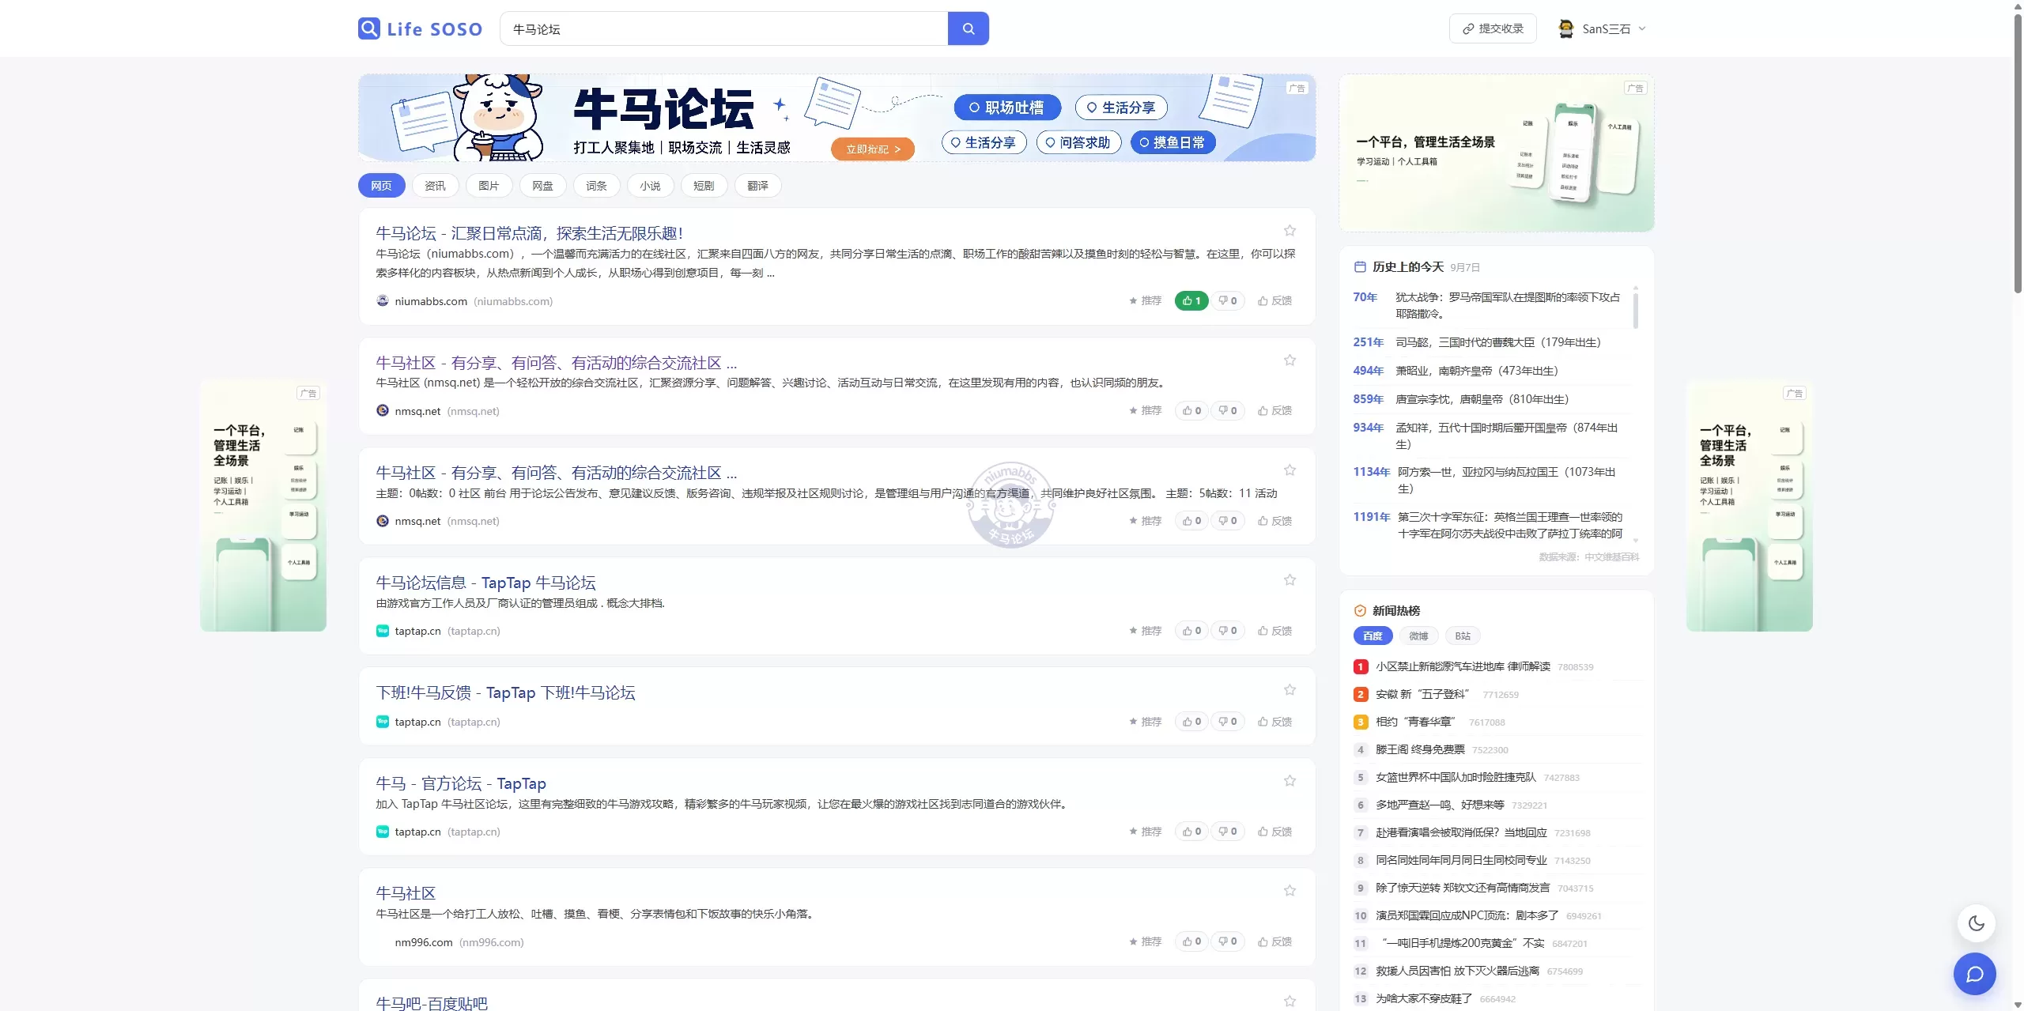2024x1011 pixels.
Task: Upvote the 下班!牛马反馈 result
Action: [1191, 722]
